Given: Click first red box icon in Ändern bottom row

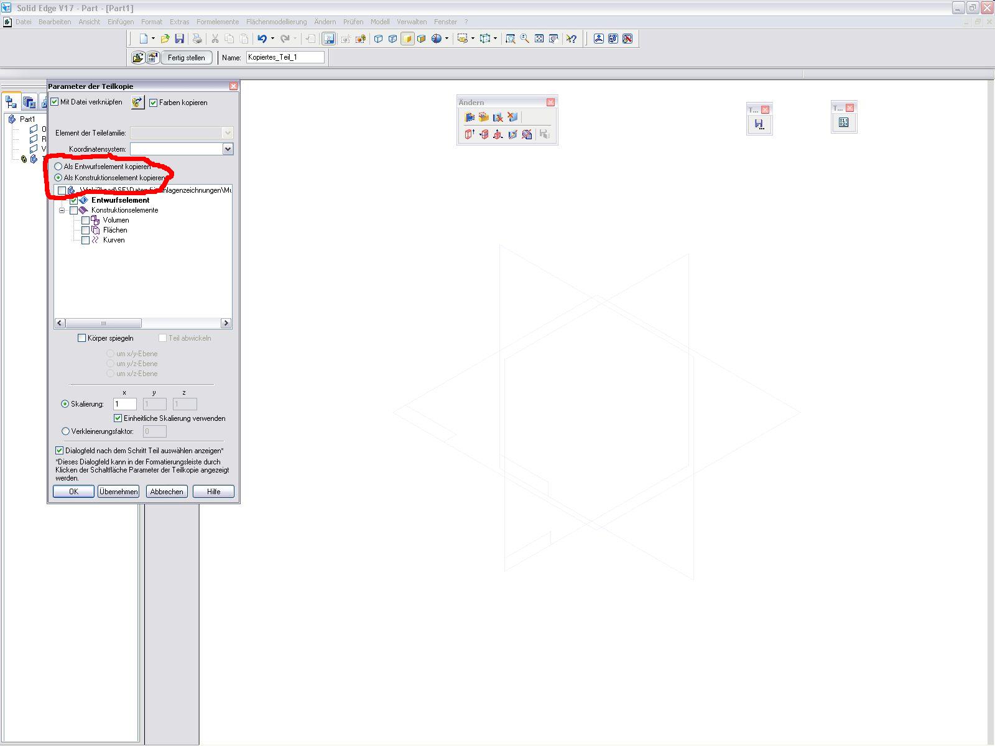Looking at the screenshot, I should point(470,134).
